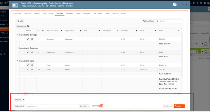Check the box for Menu row Id 1
This screenshot has width=210, height=112.
(22, 65)
